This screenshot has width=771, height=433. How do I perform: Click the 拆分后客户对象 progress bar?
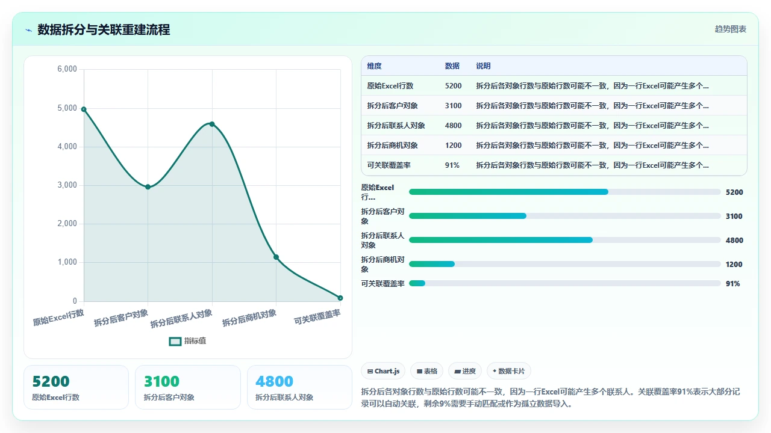click(565, 216)
